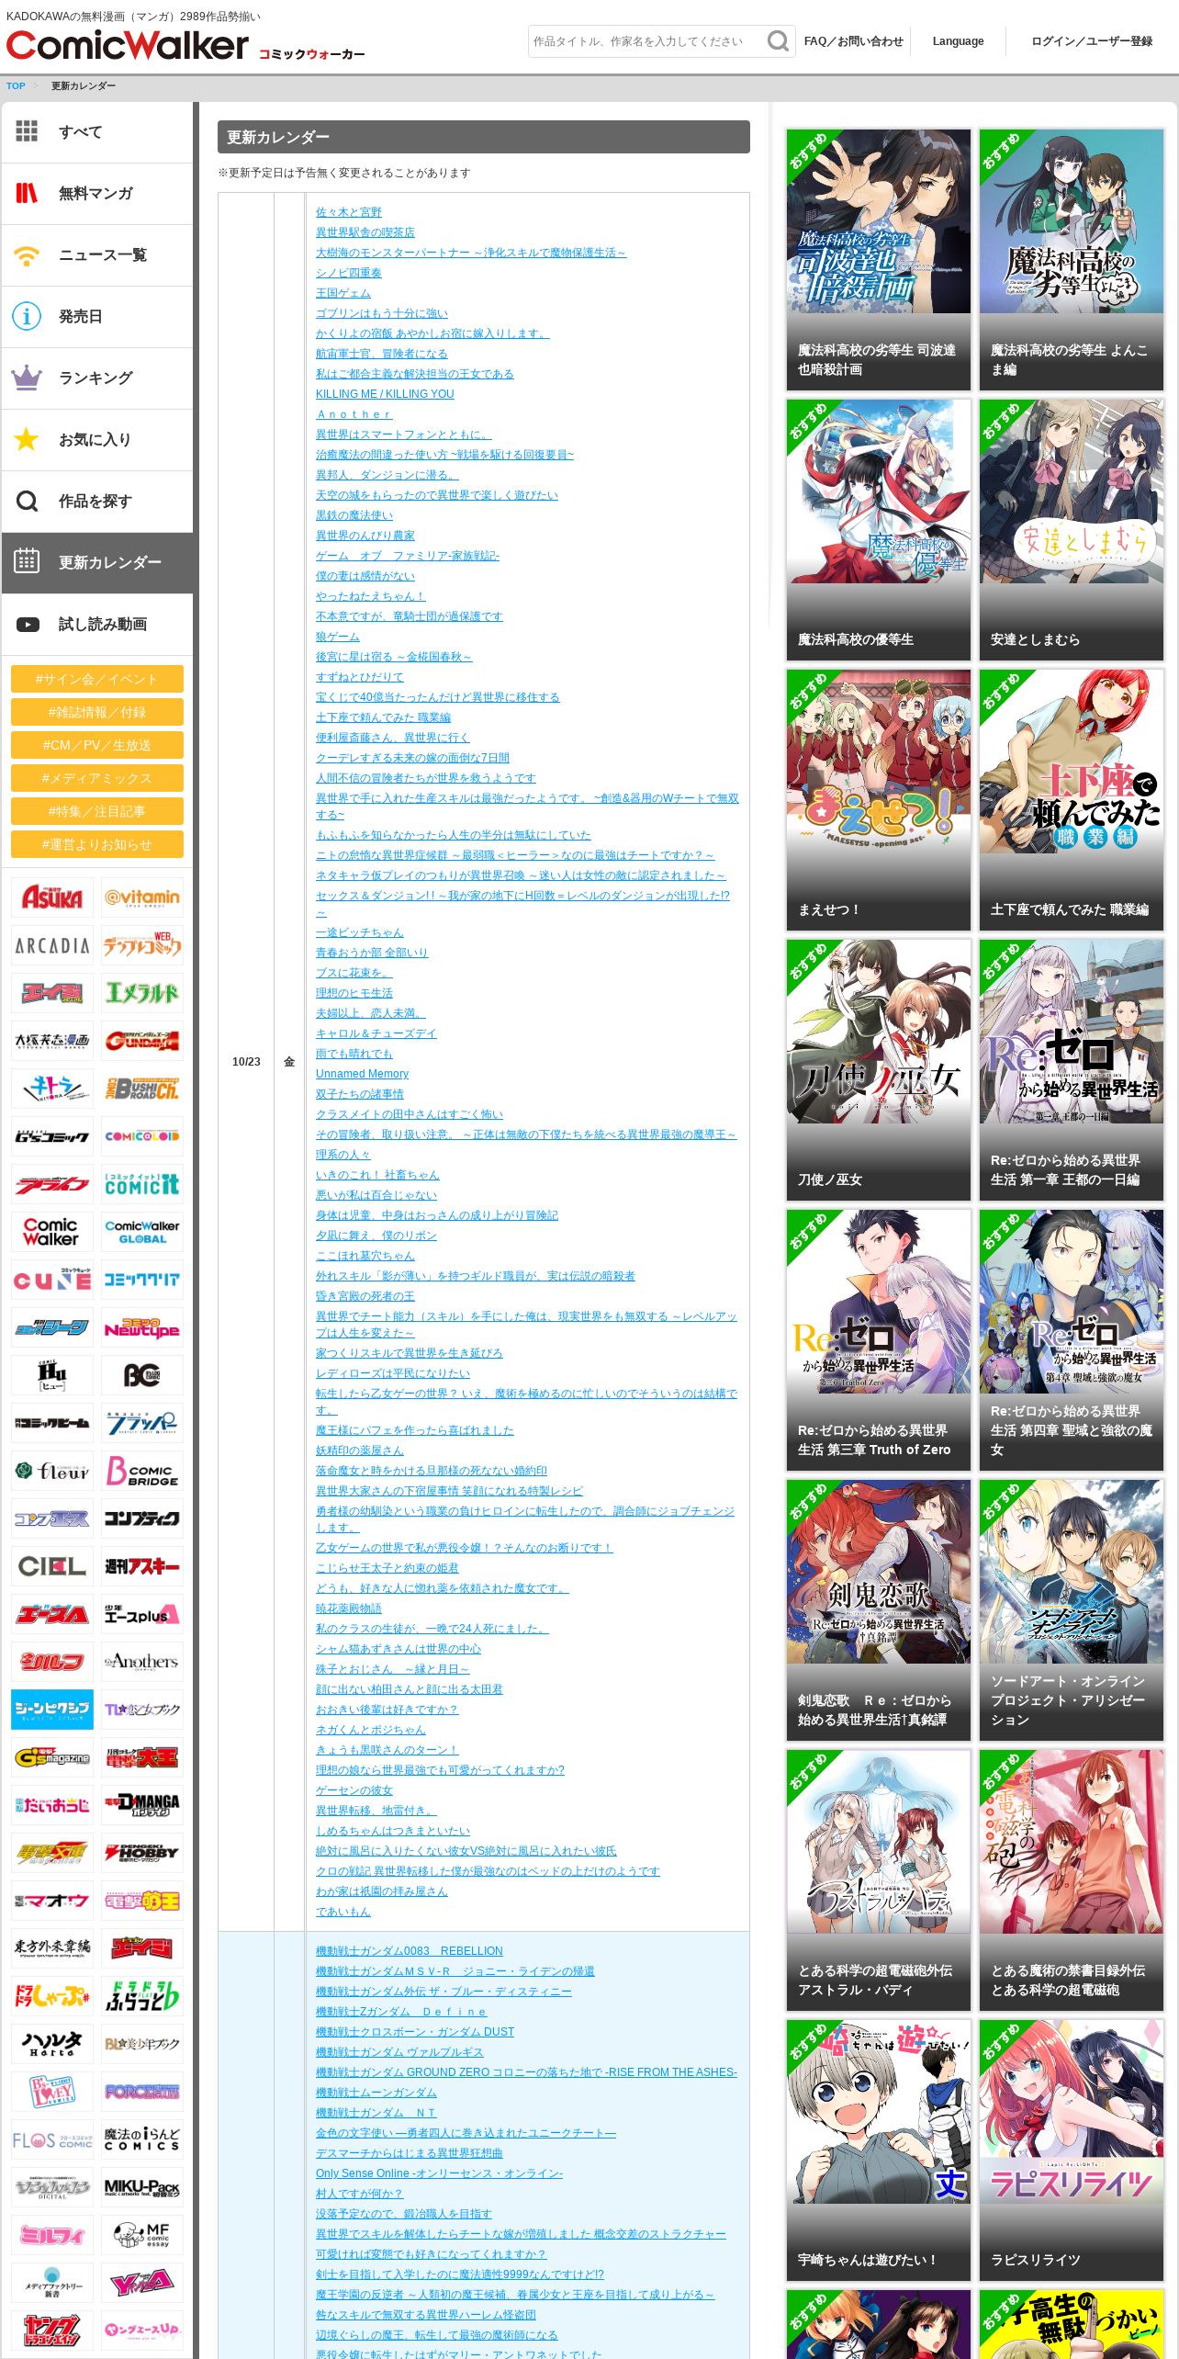
Task: Open ニュース一覧 wifi icon
Action: [27, 254]
